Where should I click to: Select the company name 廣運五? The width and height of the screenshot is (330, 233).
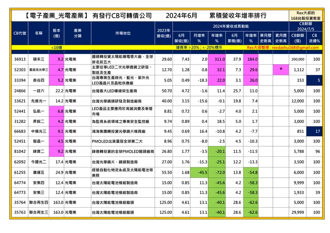[x=39, y=173]
